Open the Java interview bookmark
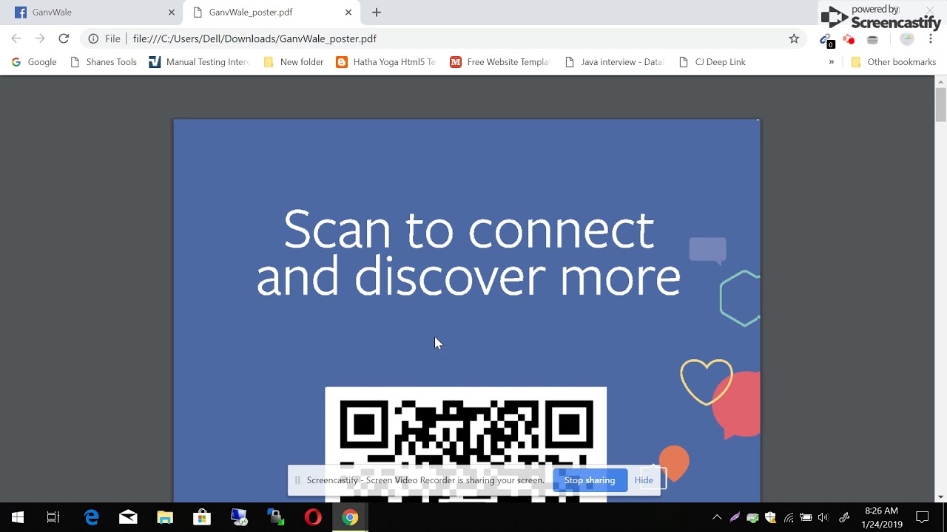The image size is (947, 532). 614,62
